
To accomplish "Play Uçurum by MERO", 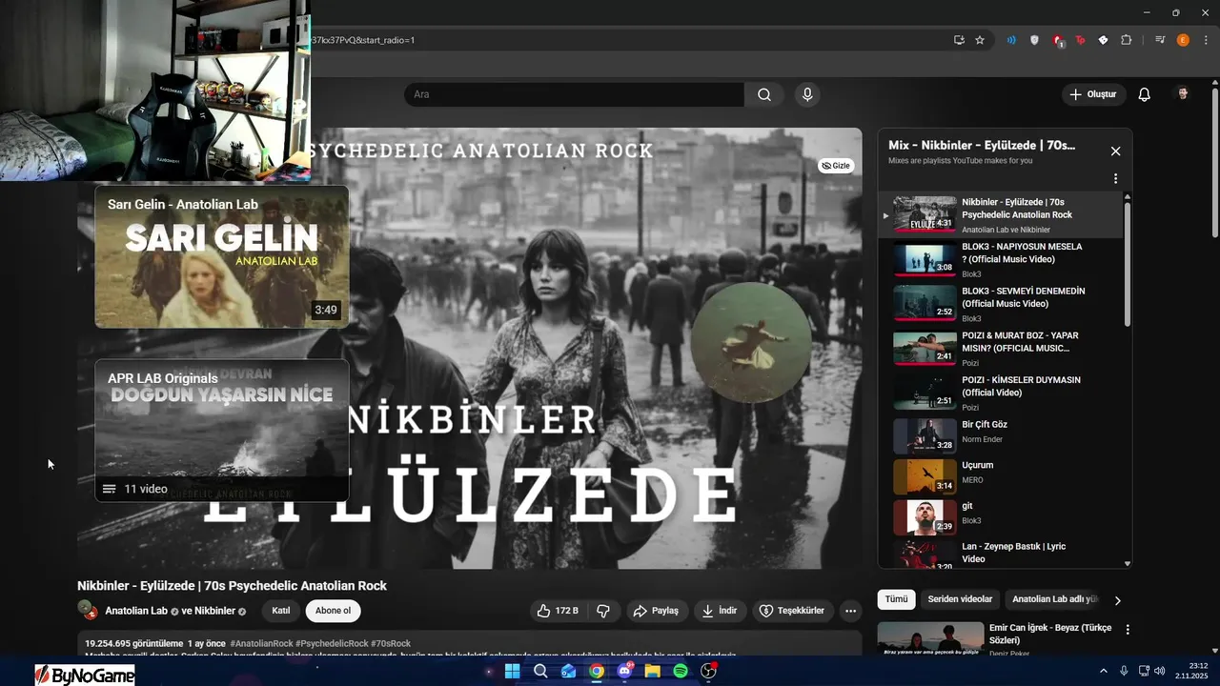I will pyautogui.click(x=1000, y=476).
